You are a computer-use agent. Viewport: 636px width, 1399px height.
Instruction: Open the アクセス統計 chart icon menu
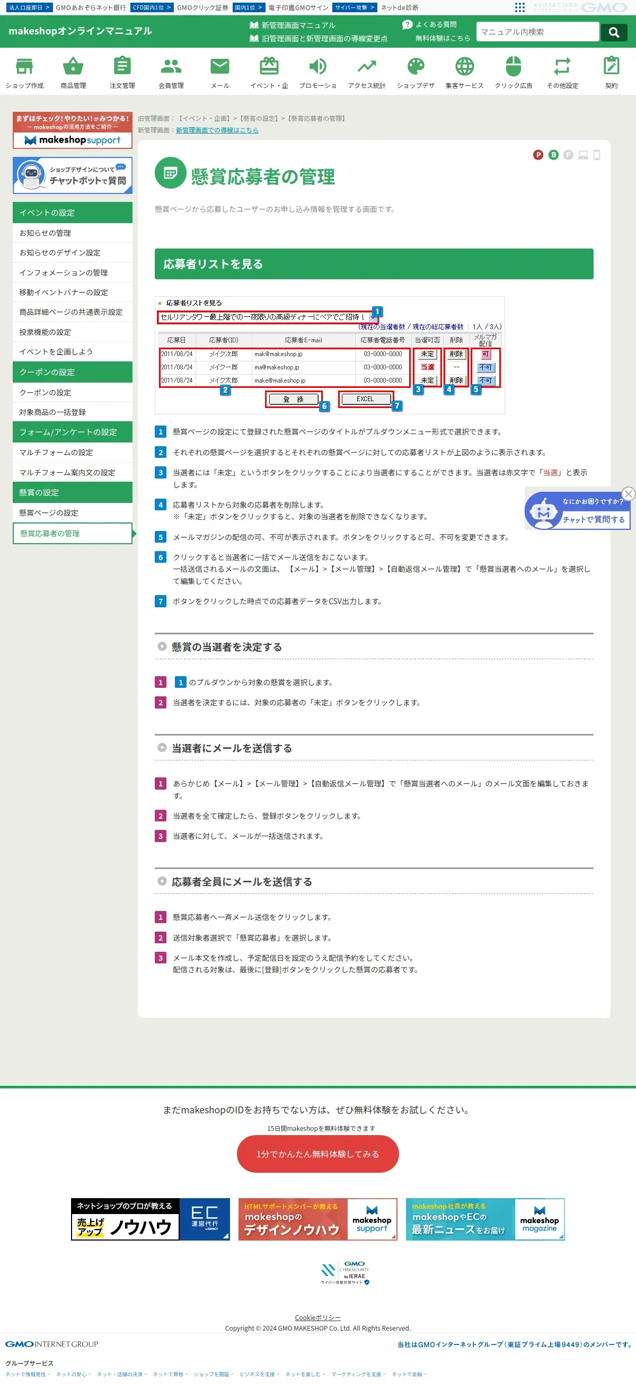click(367, 72)
